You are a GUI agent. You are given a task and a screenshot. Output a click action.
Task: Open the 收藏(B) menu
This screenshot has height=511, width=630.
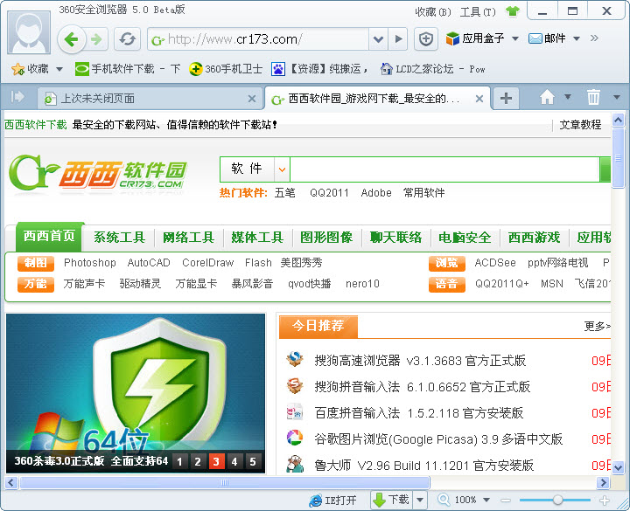[433, 12]
